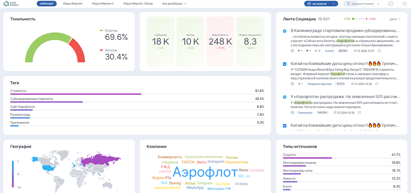Open the 'за неделю' period dropdown
The width and height of the screenshot is (411, 193).
[321, 4]
